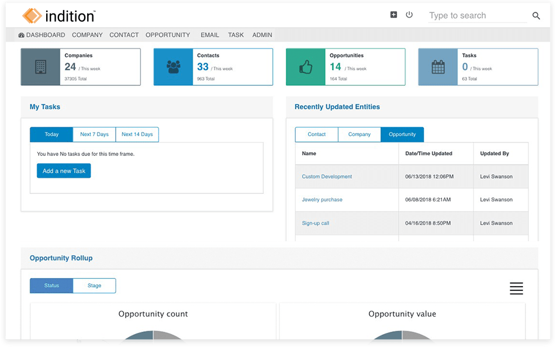Click the plus add icon in header
The width and height of the screenshot is (557, 351).
tap(393, 15)
